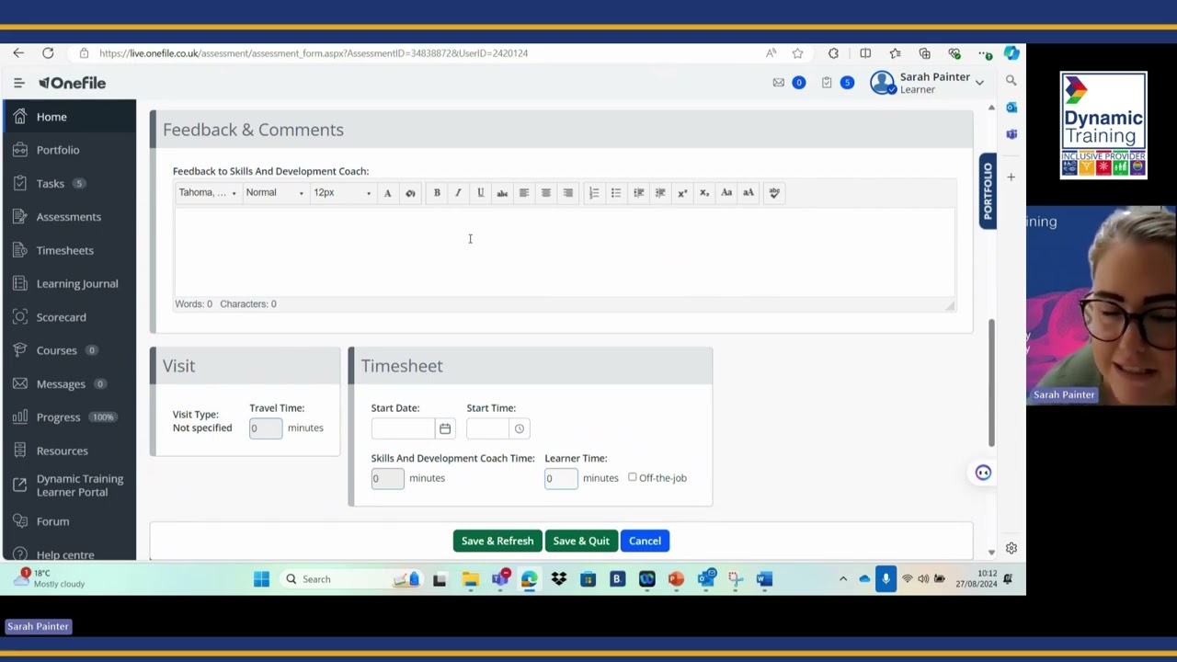
Task: Open Learning Journal in the sidebar
Action: click(x=69, y=284)
